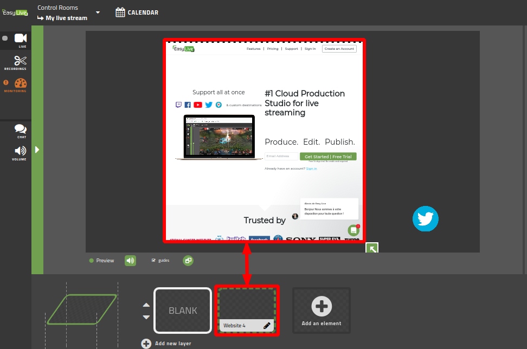This screenshot has width=527, height=349.
Task: Click Sign In in website preview header
Action: click(310, 49)
